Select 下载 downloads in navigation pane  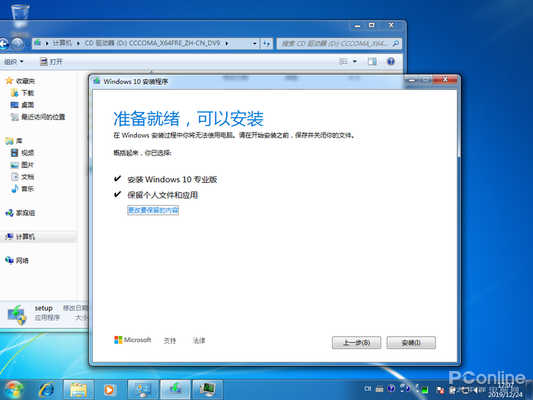coord(23,93)
